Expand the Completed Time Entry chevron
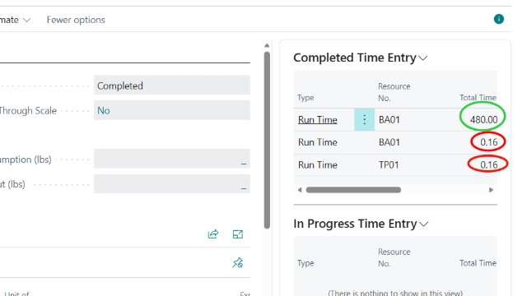Viewport: 527px width, 296px height. [423, 58]
